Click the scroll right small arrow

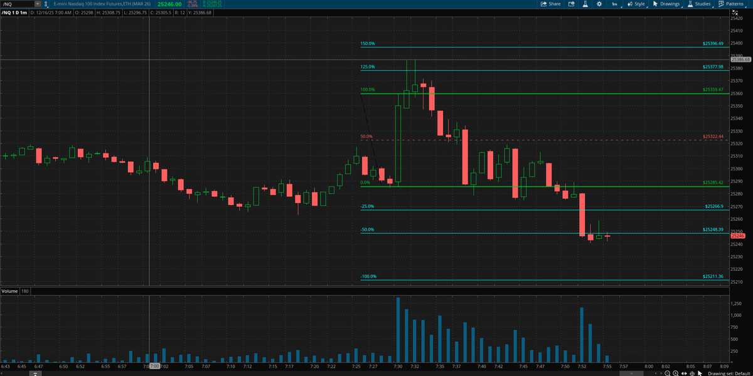pos(661,373)
